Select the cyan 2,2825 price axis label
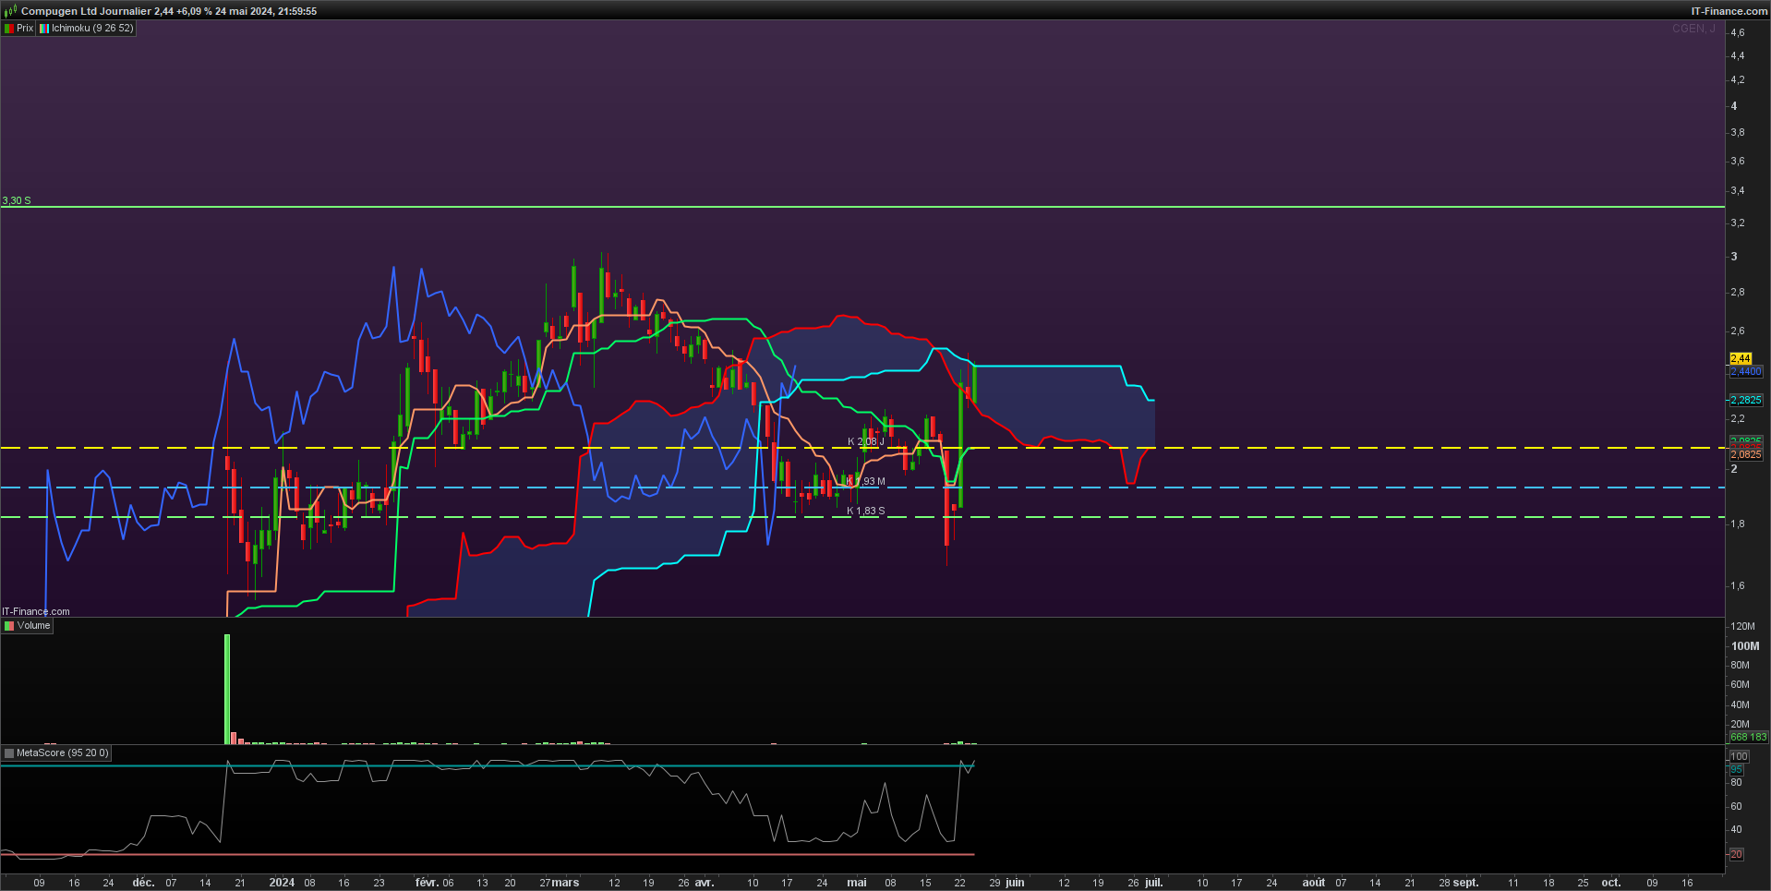 (1746, 400)
